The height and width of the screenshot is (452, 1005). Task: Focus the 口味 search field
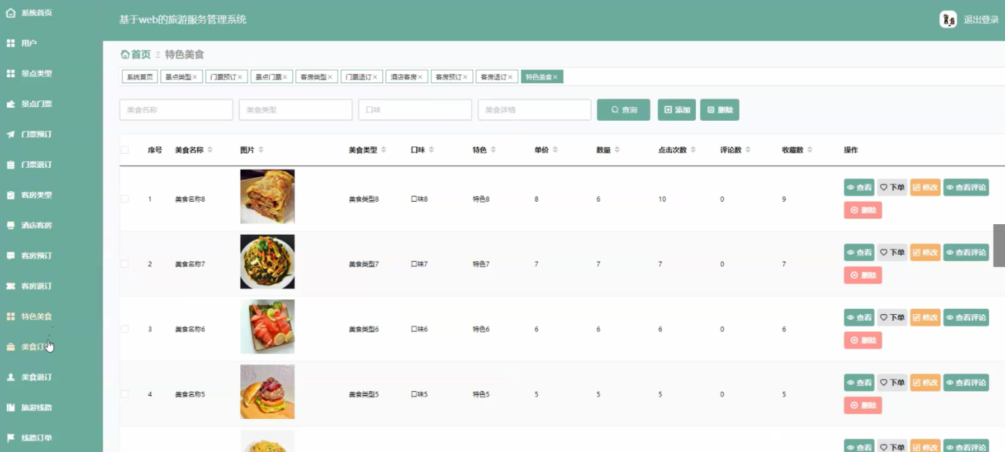(415, 109)
